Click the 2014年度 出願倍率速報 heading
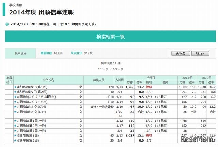Viewport: 218px width, 147px height. (x=41, y=12)
